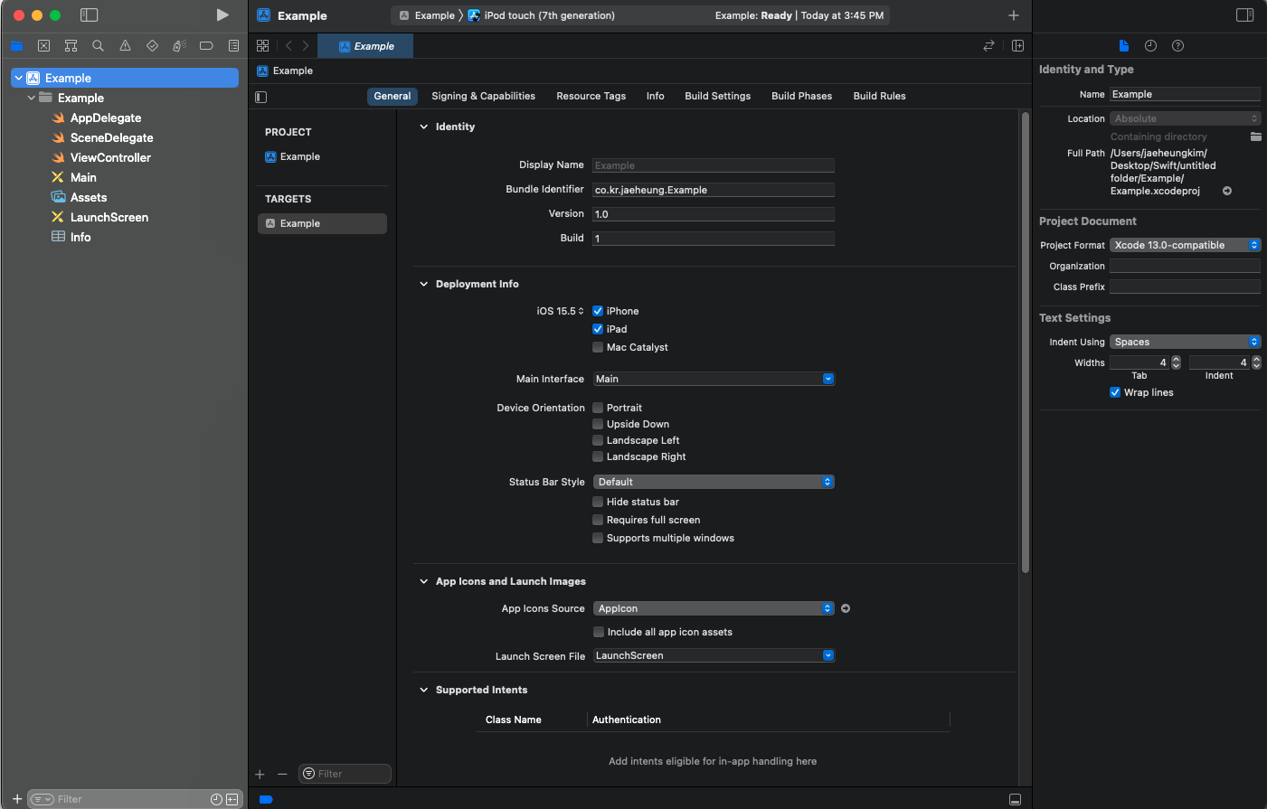Viewport: 1267px width, 809px height.
Task: Enable Upside Down orientation
Action: click(x=598, y=424)
